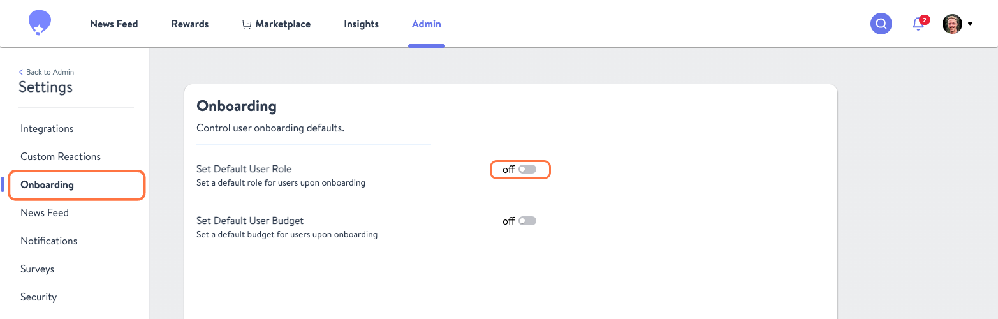
Task: Click the app logo icon
Action: pyautogui.click(x=40, y=24)
